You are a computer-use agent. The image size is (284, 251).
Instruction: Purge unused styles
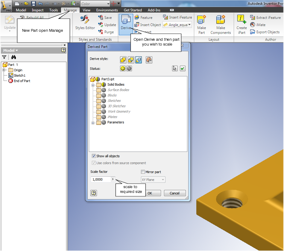click(x=106, y=32)
